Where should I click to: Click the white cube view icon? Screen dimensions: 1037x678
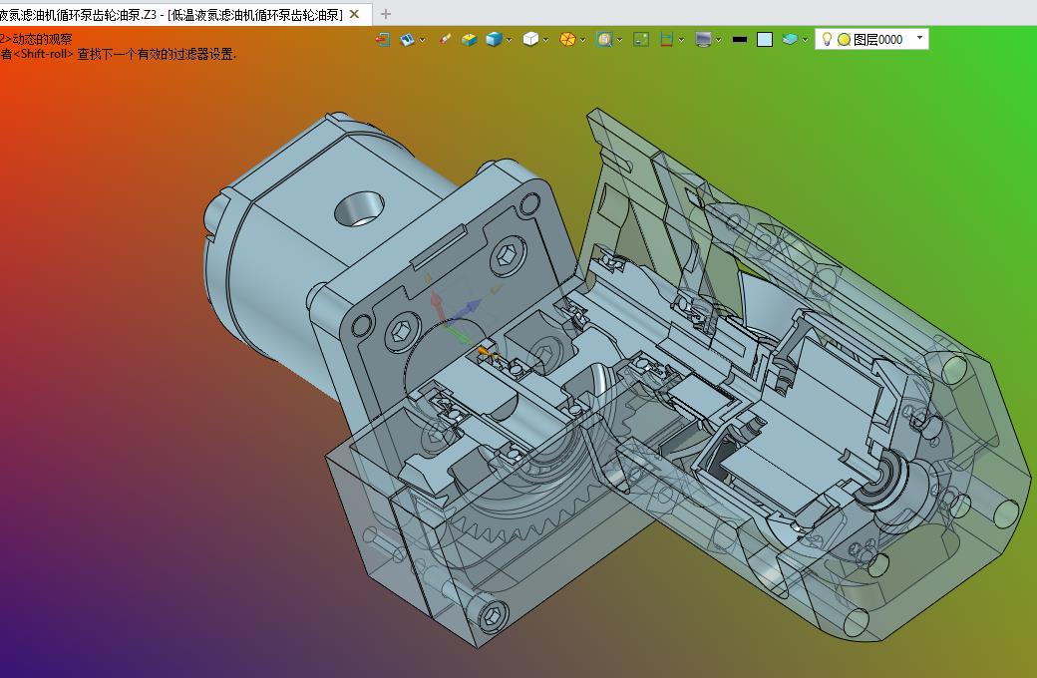530,40
